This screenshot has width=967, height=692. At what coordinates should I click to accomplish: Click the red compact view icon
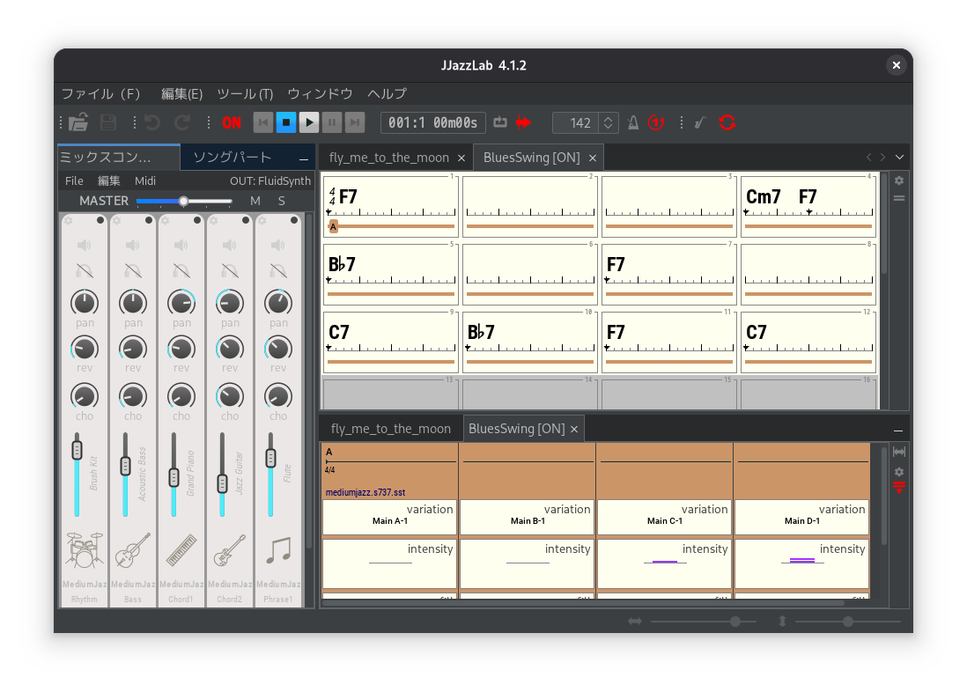(x=899, y=488)
